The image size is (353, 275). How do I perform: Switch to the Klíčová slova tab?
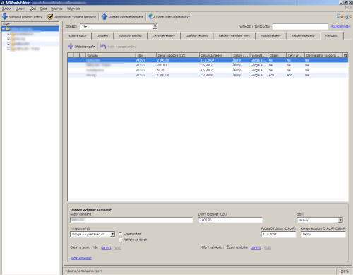tap(78, 36)
